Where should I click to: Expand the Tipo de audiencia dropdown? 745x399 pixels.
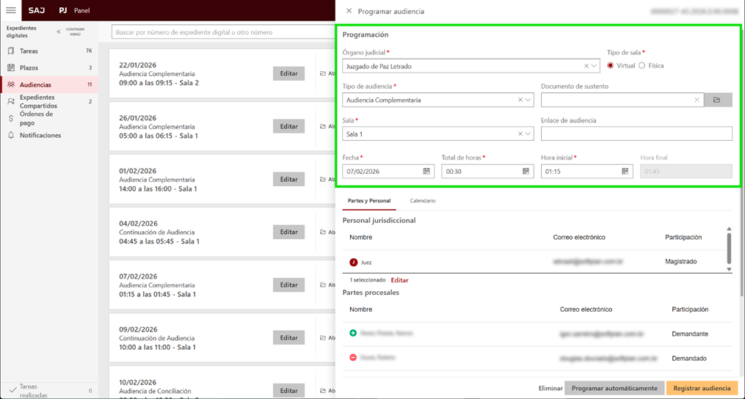528,100
